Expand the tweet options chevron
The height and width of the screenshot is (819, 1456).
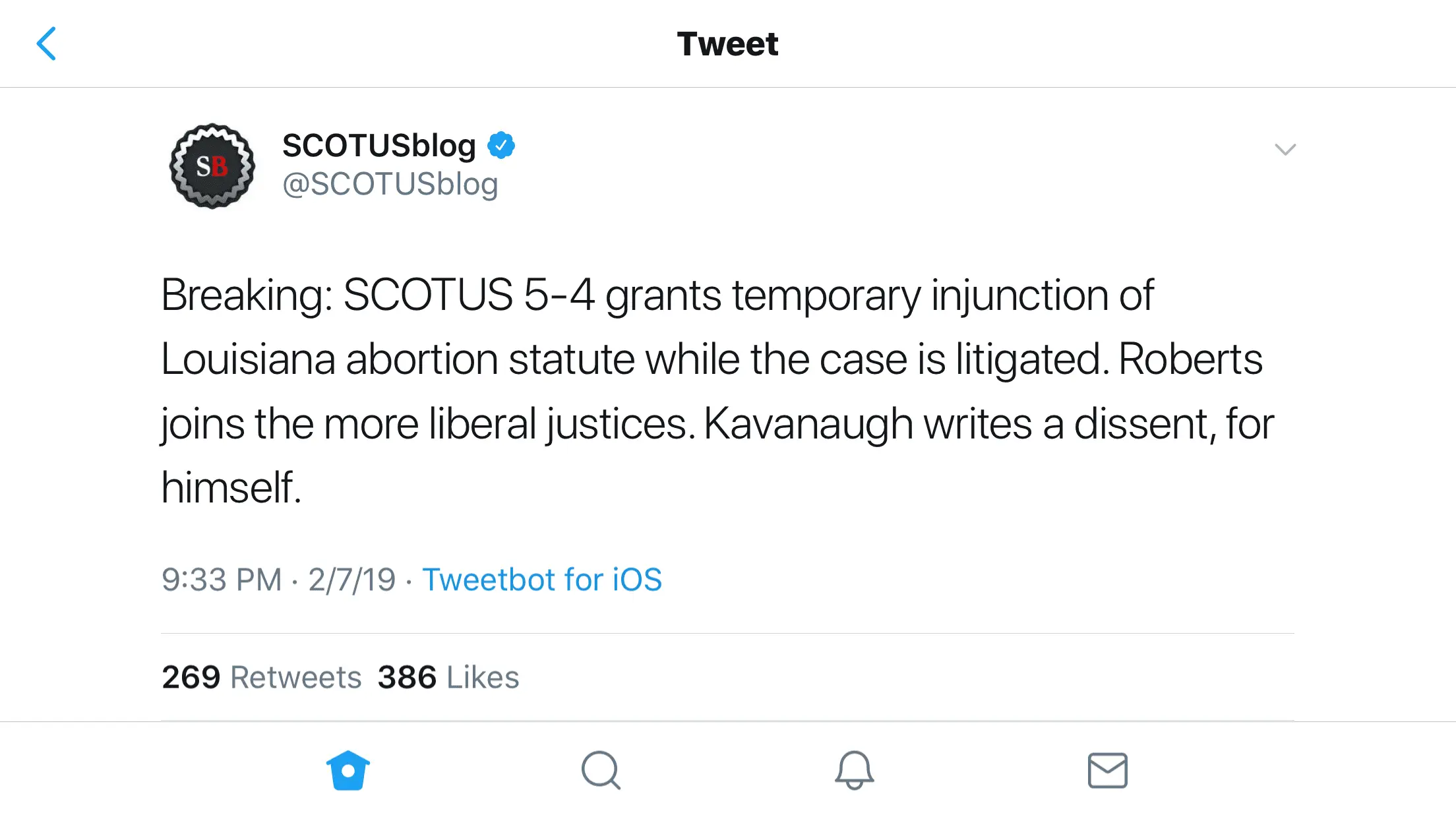pyautogui.click(x=1285, y=150)
